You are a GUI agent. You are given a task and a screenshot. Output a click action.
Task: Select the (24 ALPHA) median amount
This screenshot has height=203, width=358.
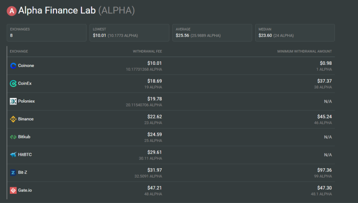[283, 36]
